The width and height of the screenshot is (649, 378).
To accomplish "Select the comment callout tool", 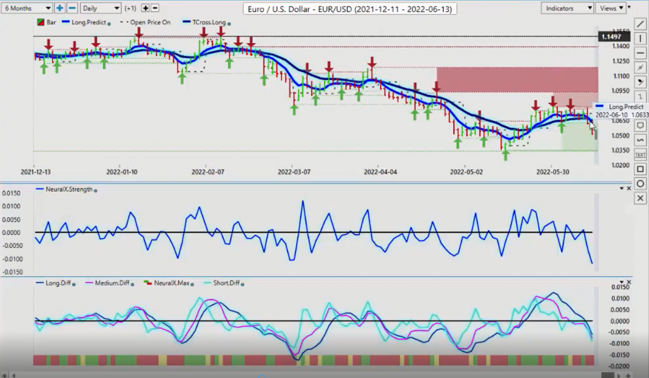I will click(x=640, y=125).
